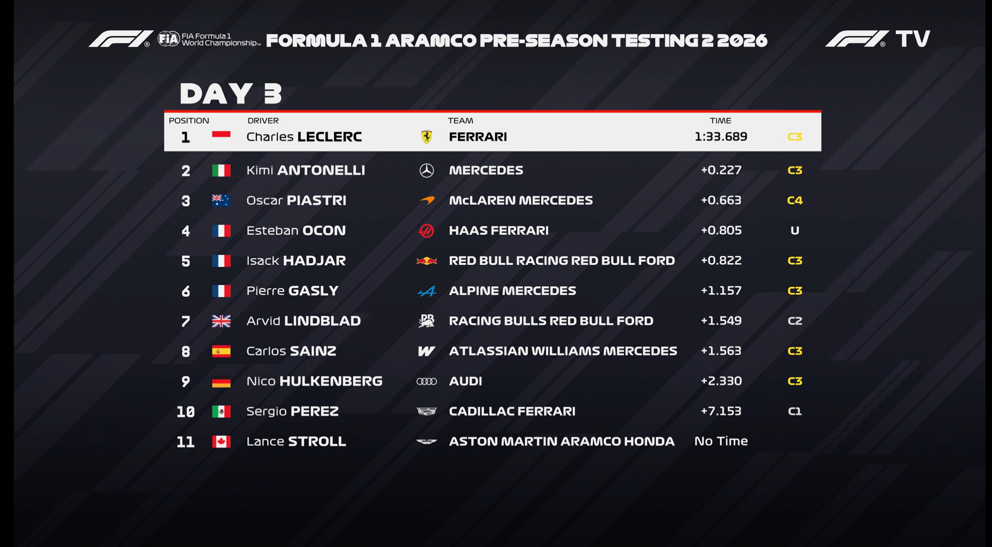The width and height of the screenshot is (992, 547).
Task: Click the Red Bull Racing bull logo
Action: click(x=427, y=261)
